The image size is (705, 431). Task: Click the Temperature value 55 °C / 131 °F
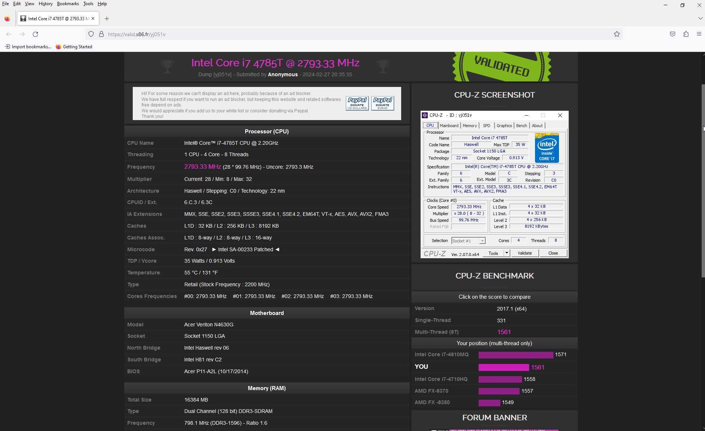(201, 273)
